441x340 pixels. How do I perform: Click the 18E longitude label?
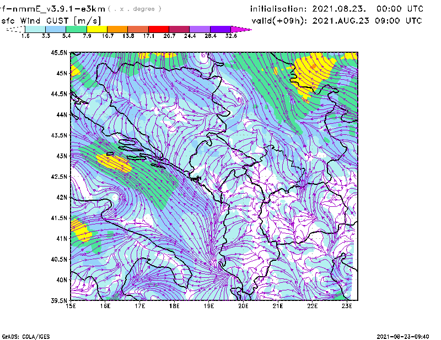click(174, 306)
